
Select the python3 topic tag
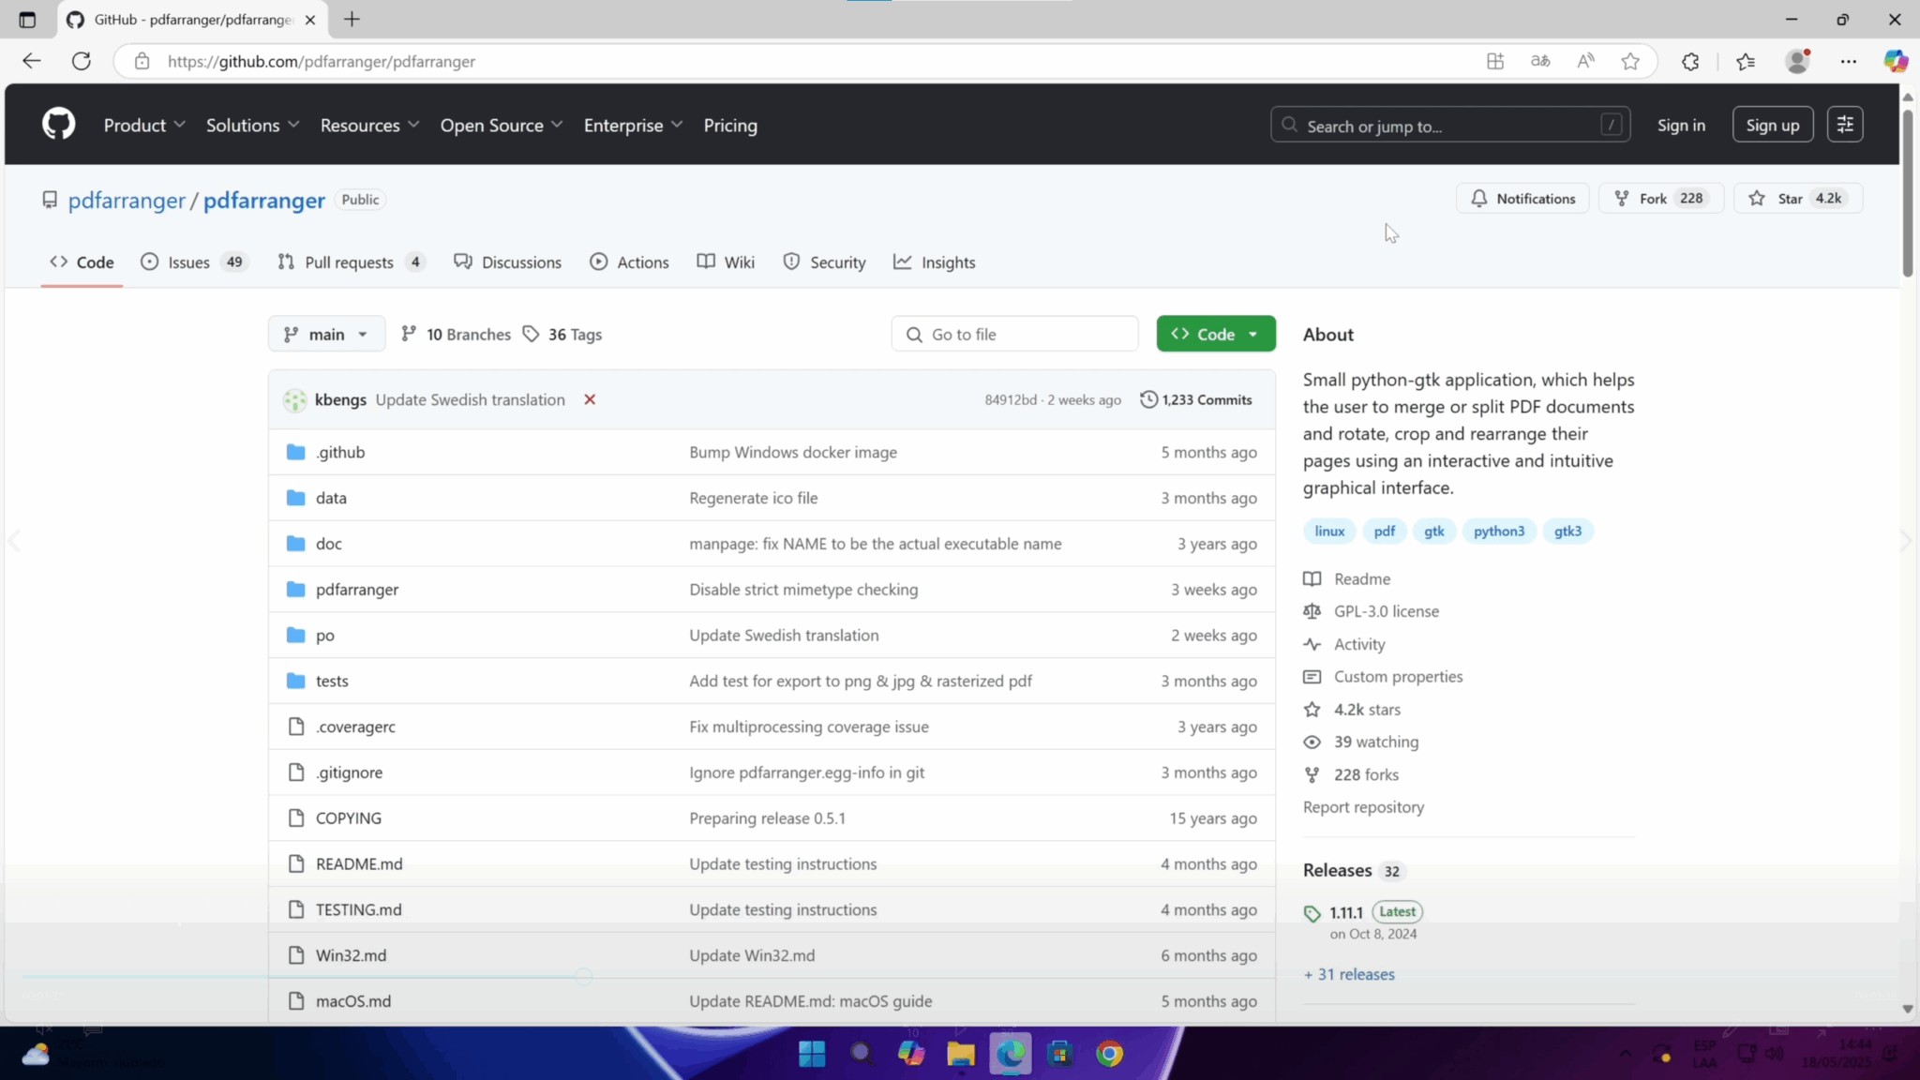coord(1499,531)
